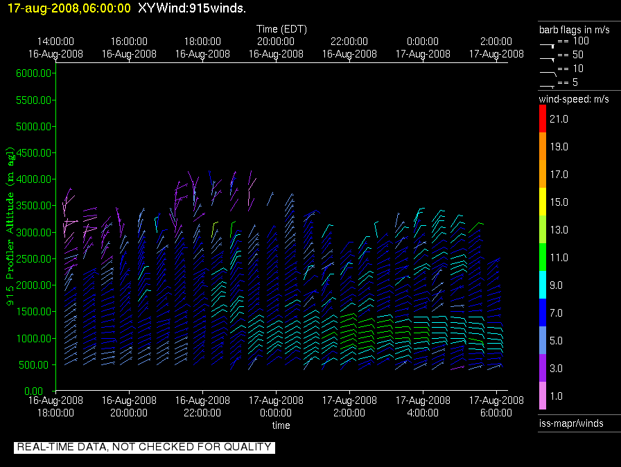Click the 50 m/s barb flag symbol
621x467 pixels.
click(x=547, y=58)
